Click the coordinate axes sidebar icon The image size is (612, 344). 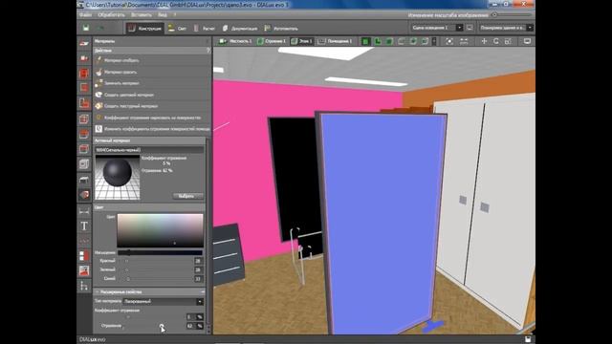84,286
